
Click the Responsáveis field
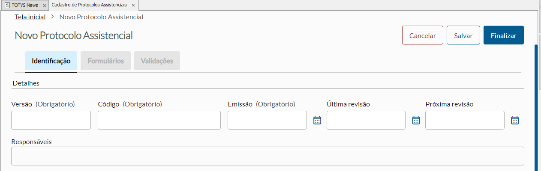point(267,156)
